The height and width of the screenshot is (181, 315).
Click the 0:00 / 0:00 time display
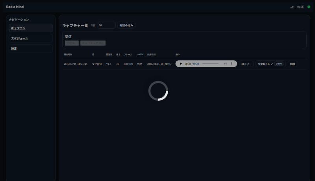coord(192,64)
